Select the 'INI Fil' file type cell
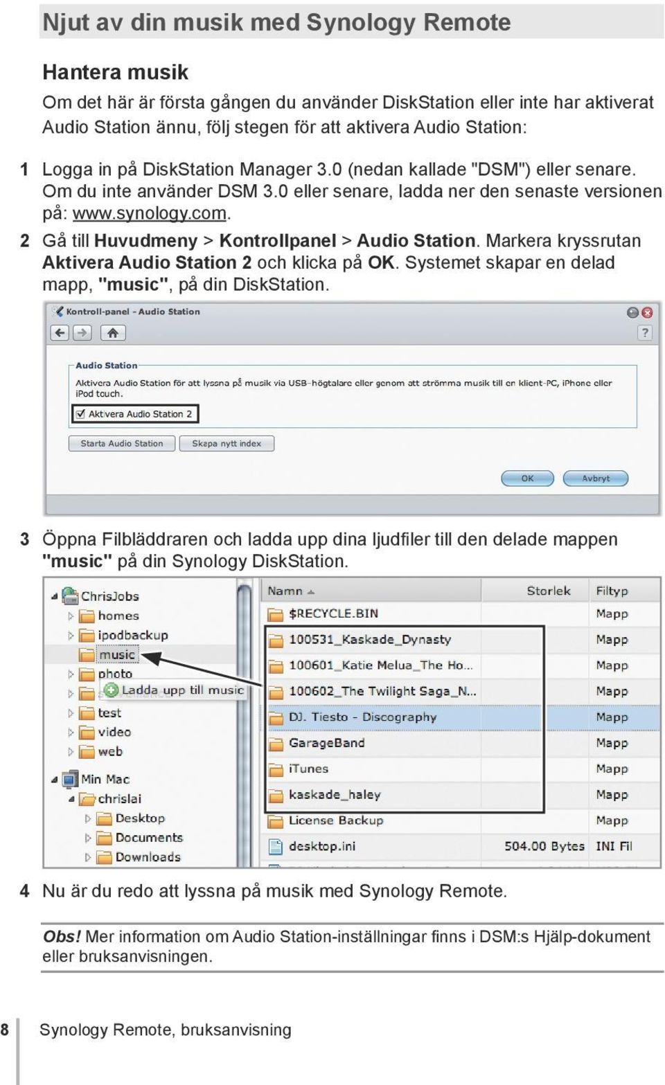665x1085 pixels. tap(614, 846)
